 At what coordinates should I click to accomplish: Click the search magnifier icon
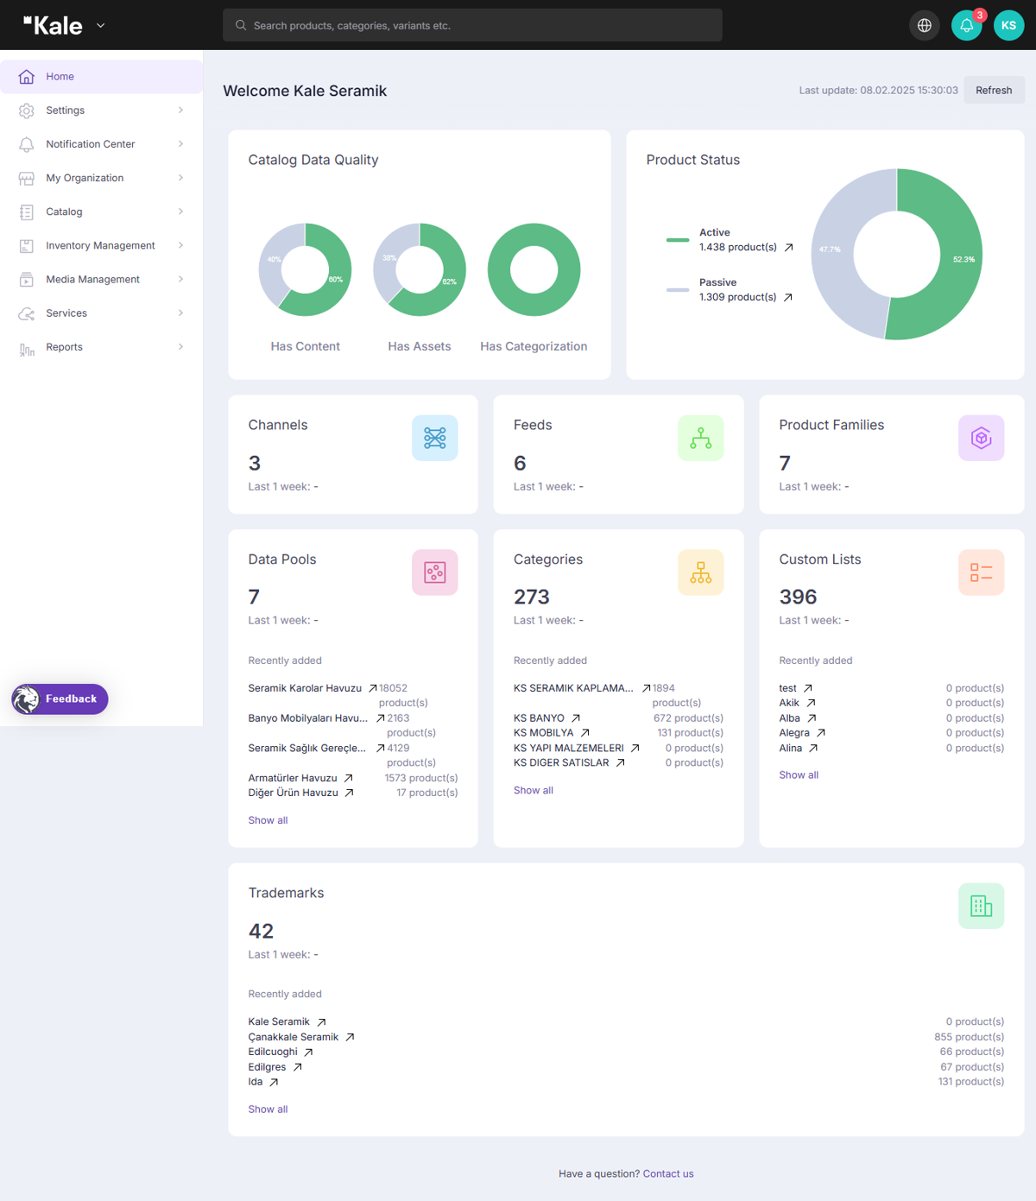pyautogui.click(x=241, y=25)
